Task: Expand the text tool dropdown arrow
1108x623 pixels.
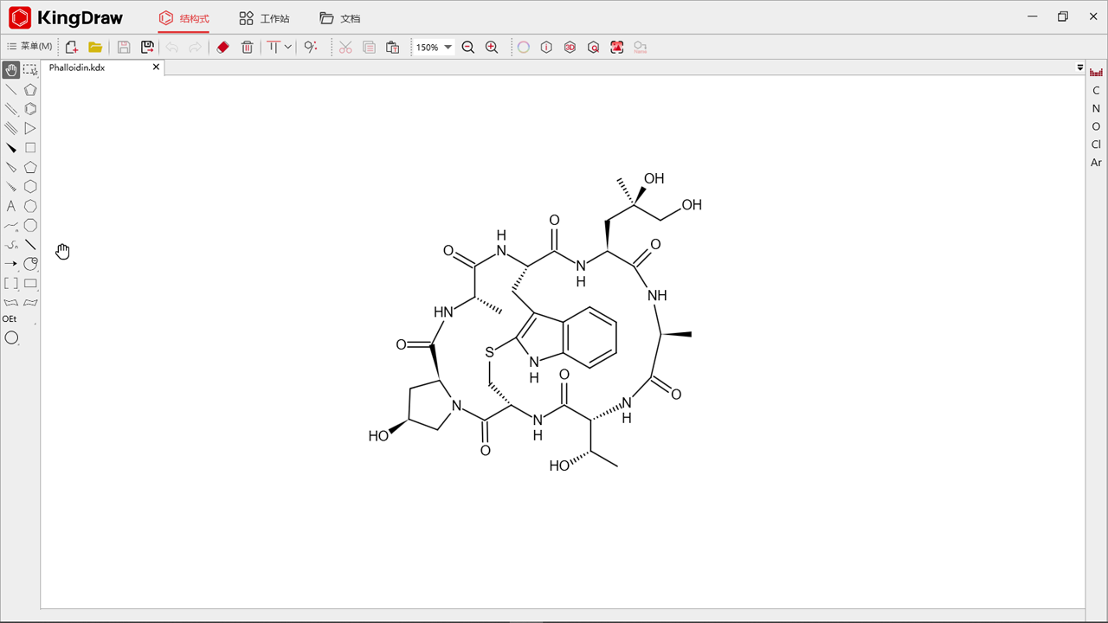Action: click(288, 47)
